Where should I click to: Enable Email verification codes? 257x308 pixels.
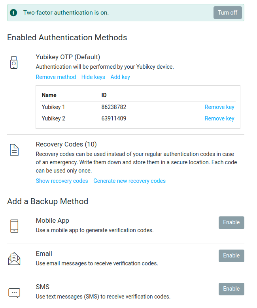[231, 256]
